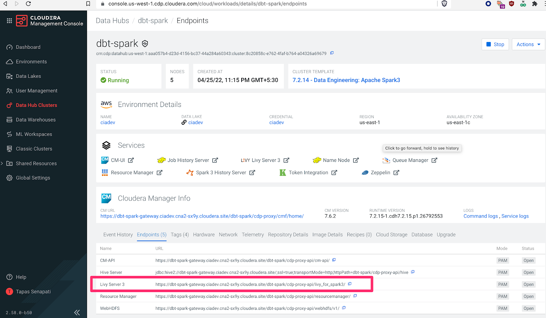The width and height of the screenshot is (546, 318).
Task: Open the Command logs link
Action: [480, 216]
